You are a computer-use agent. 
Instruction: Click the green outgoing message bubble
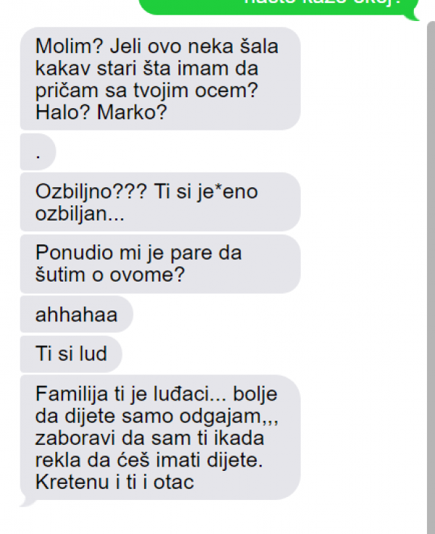278,7
